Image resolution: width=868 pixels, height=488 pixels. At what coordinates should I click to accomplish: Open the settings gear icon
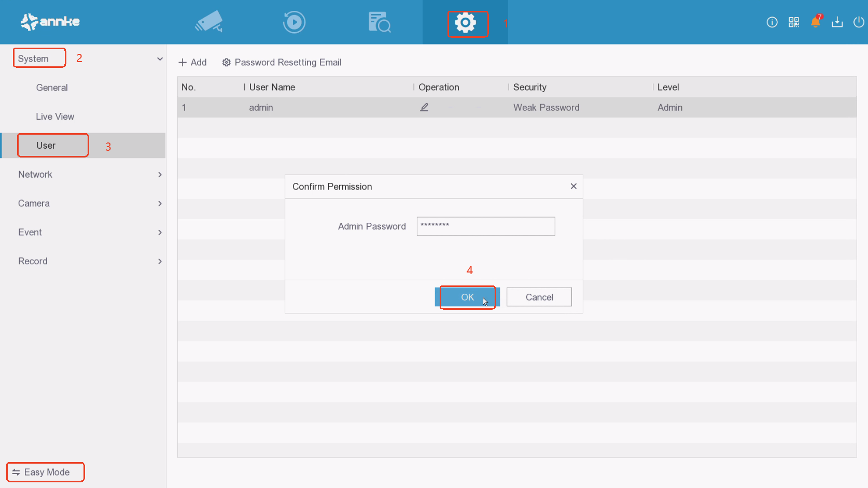466,23
